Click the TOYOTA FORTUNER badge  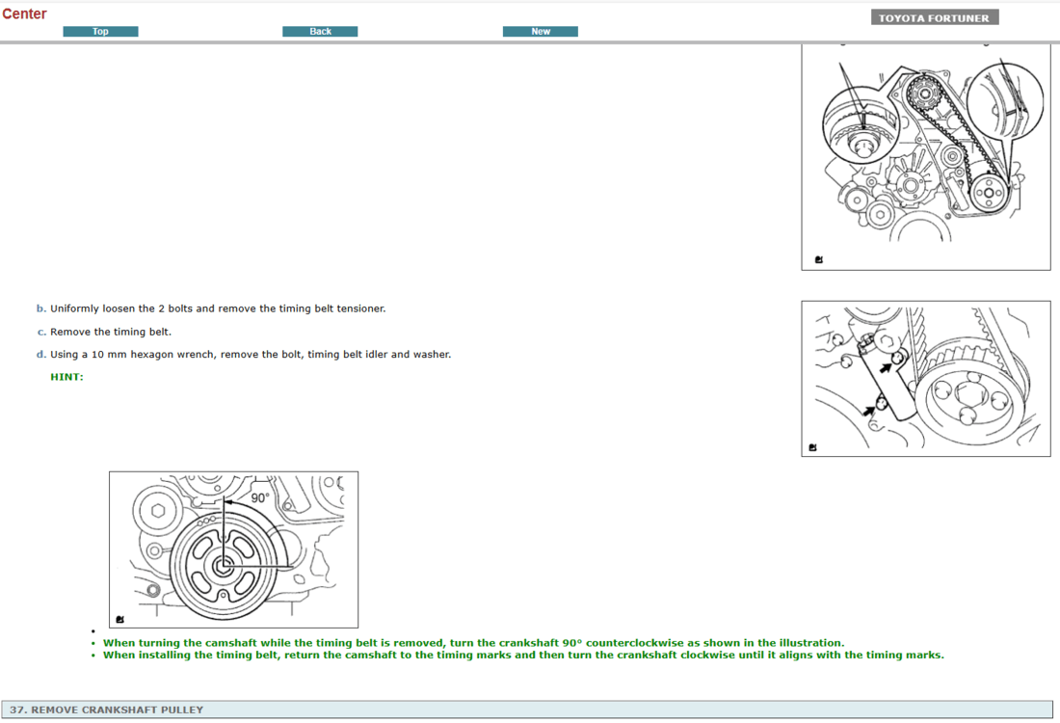pyautogui.click(x=935, y=18)
